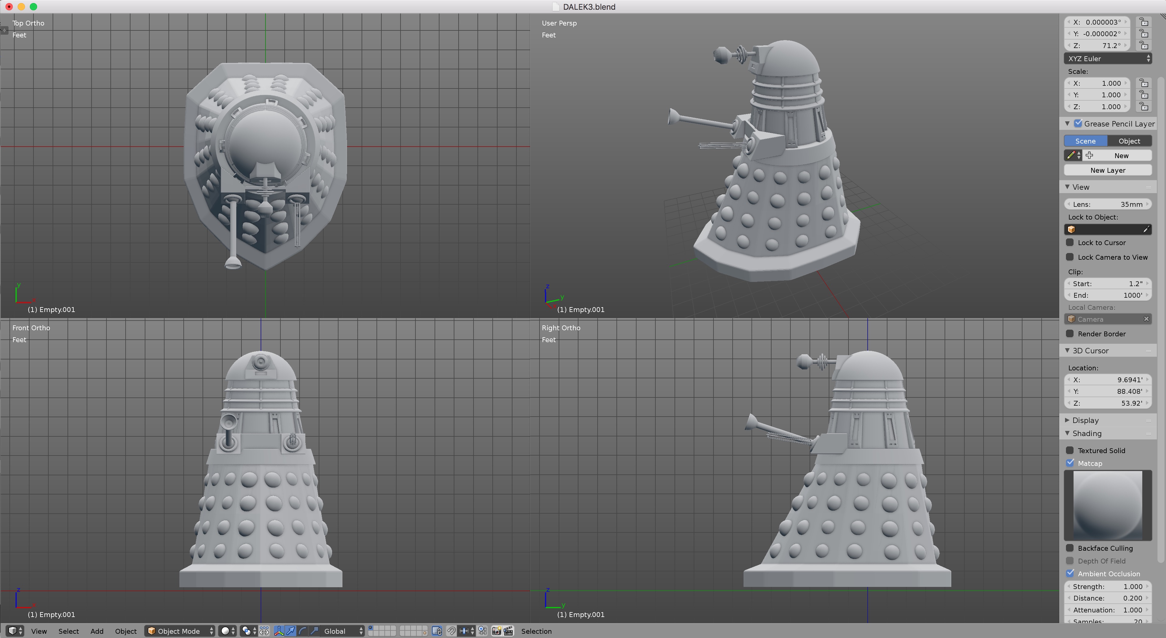Uncheck Grease Pencil Layer checkbox

click(x=1078, y=123)
